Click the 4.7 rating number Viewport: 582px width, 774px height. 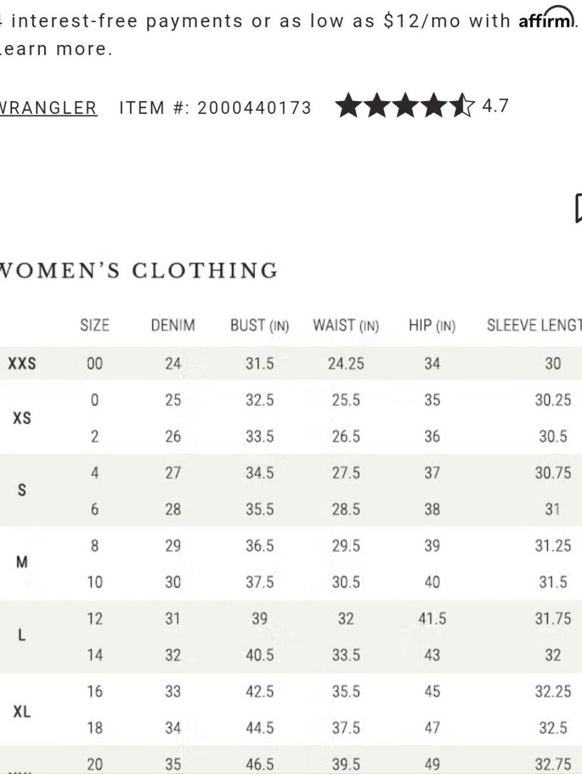point(495,106)
